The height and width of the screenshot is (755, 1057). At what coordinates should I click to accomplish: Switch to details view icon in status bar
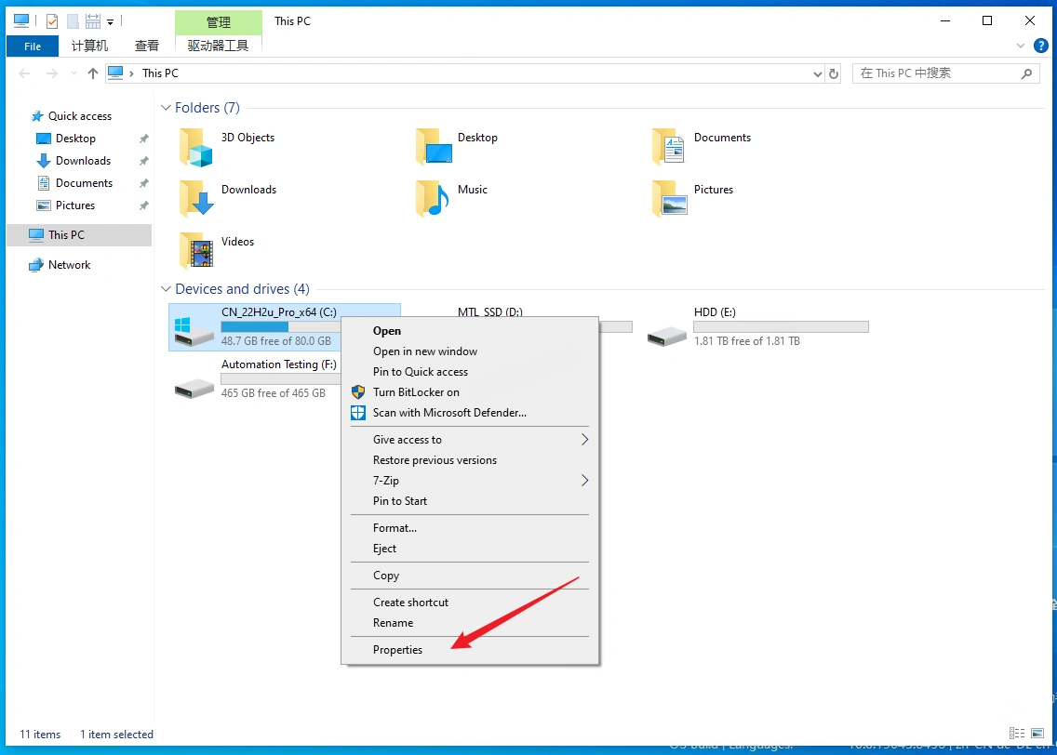(x=1017, y=734)
